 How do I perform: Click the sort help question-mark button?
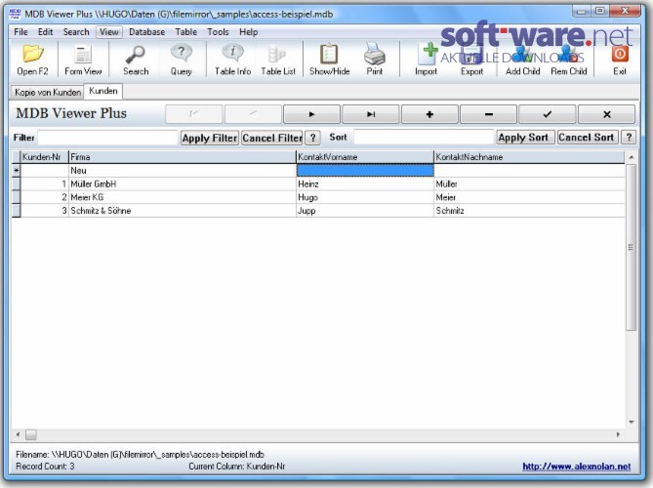629,138
